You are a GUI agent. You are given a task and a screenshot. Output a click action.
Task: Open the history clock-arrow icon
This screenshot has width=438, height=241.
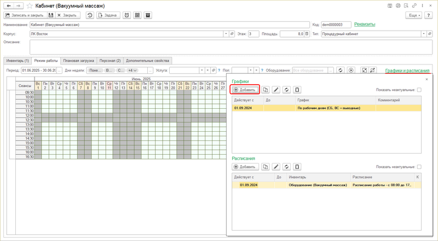coord(90,15)
